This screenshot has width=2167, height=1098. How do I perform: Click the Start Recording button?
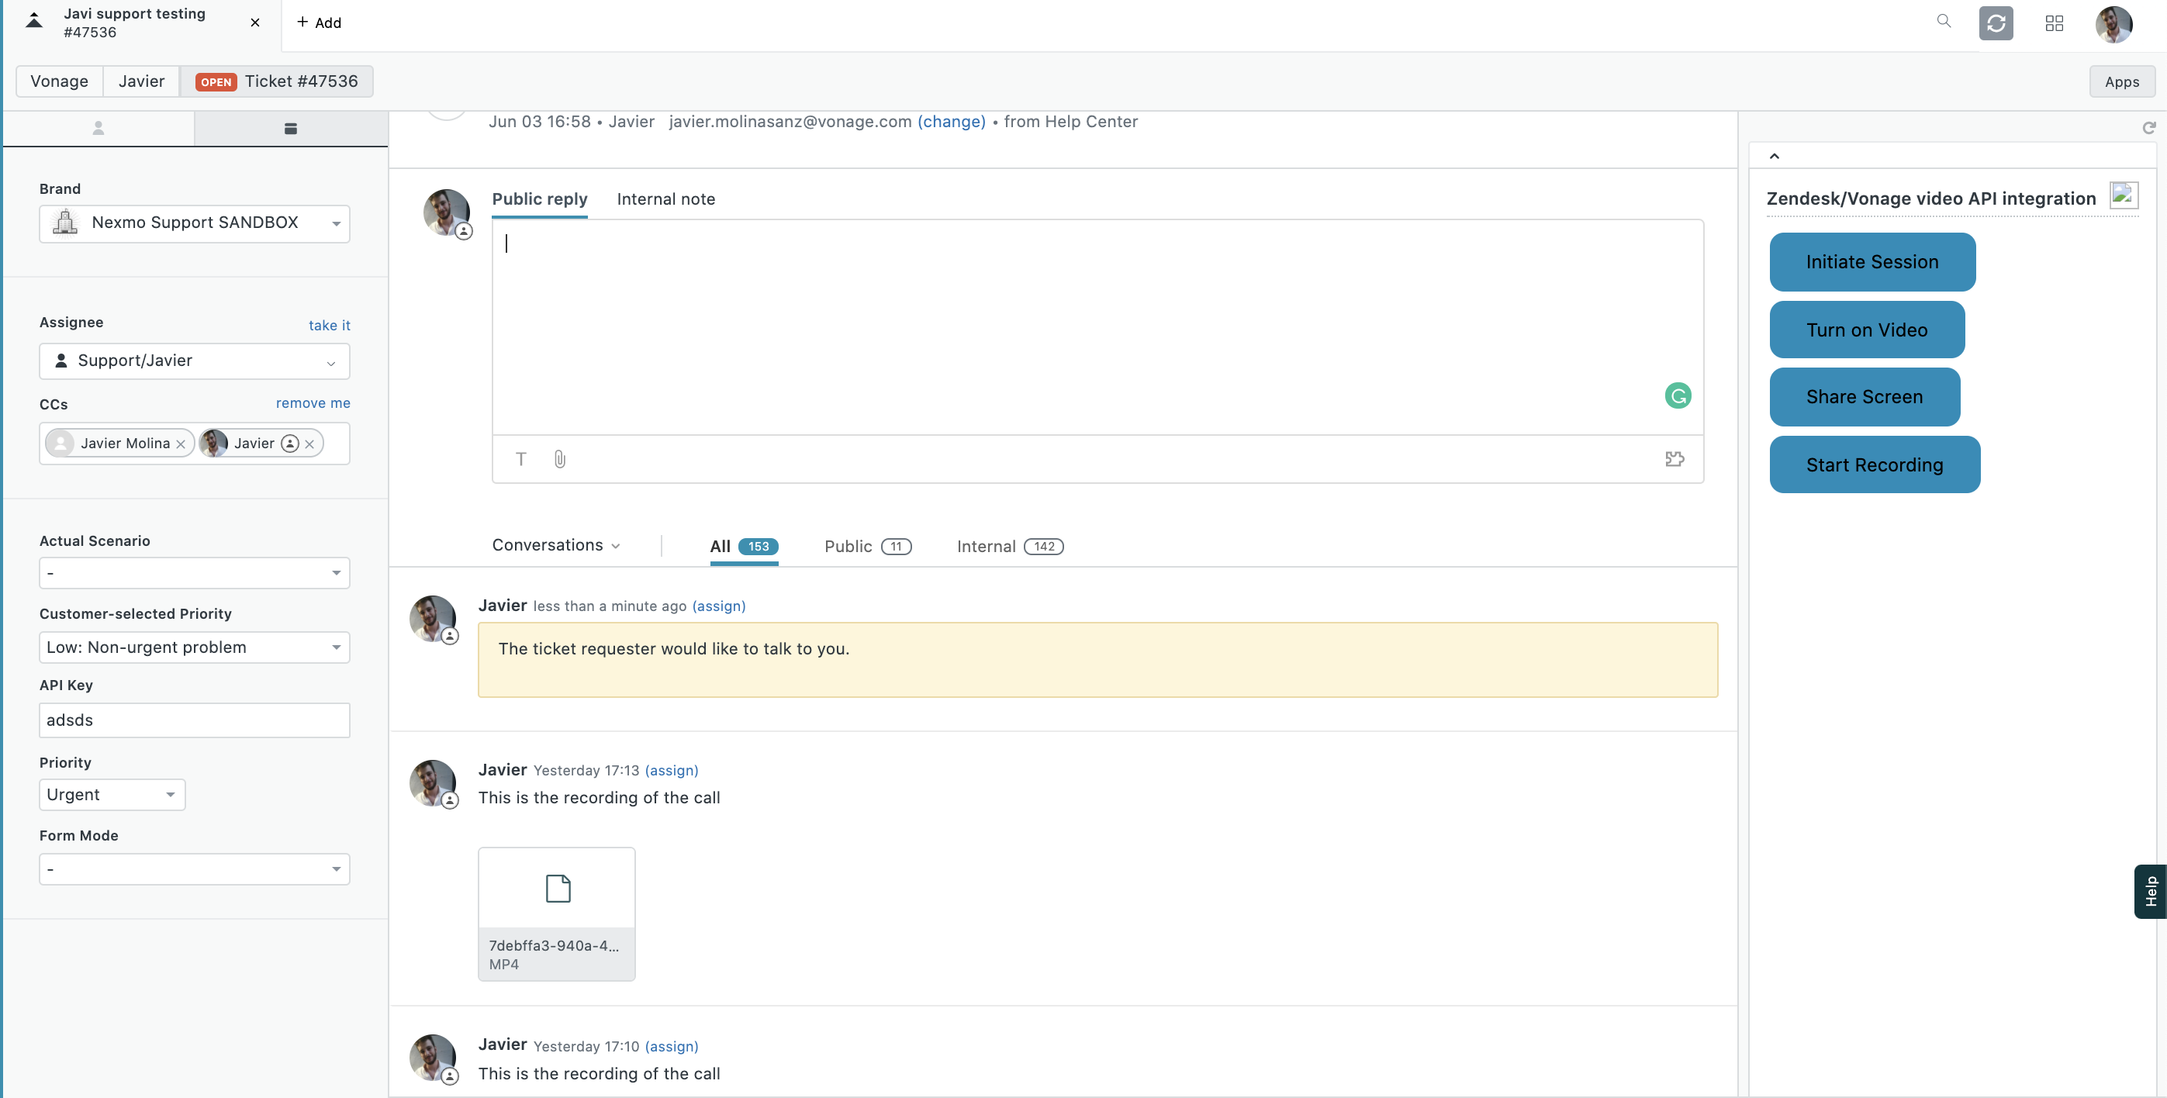point(1875,465)
